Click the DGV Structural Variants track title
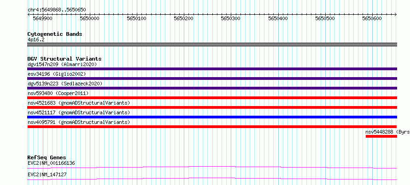Viewport: 410px width, 185px height. click(x=64, y=59)
